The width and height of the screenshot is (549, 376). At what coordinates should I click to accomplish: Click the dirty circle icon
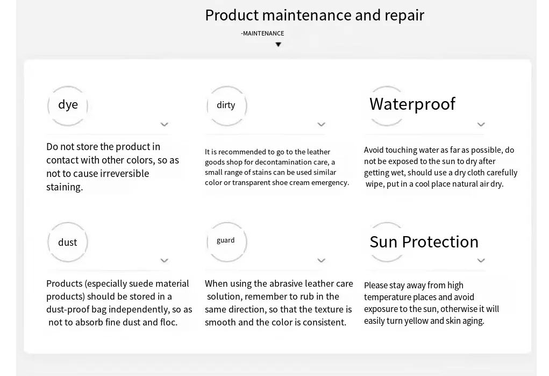226,105
